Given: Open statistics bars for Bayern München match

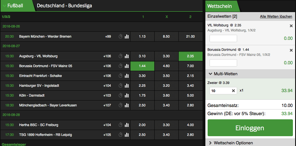Looking at the screenshot, I should point(127,36).
